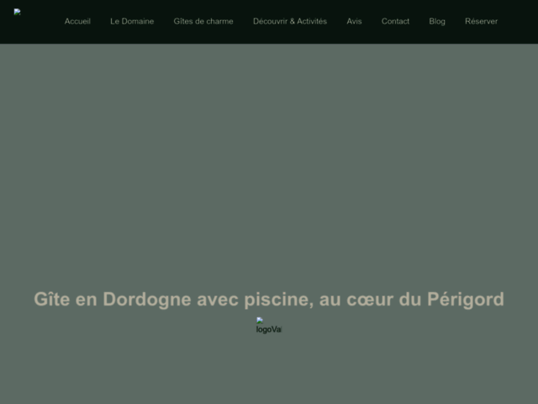Screen dimensions: 538x404
Task: Click Réserver in the navigation
Action: [482, 21]
